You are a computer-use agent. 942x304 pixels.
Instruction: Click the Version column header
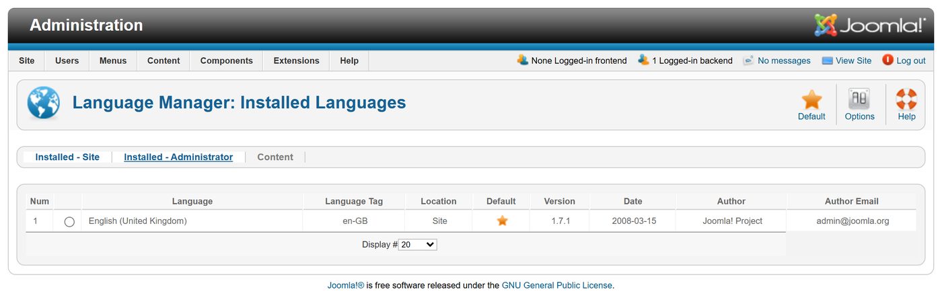560,201
